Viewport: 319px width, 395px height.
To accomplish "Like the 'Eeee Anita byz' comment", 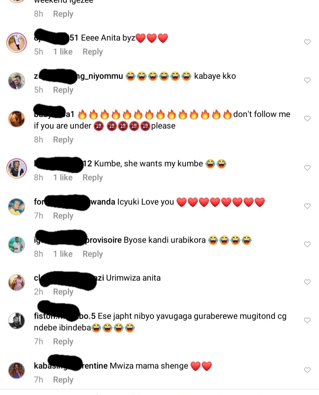I will tap(307, 42).
